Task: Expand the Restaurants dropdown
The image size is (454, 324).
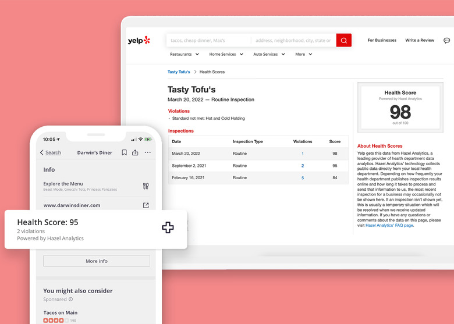Action: (185, 54)
